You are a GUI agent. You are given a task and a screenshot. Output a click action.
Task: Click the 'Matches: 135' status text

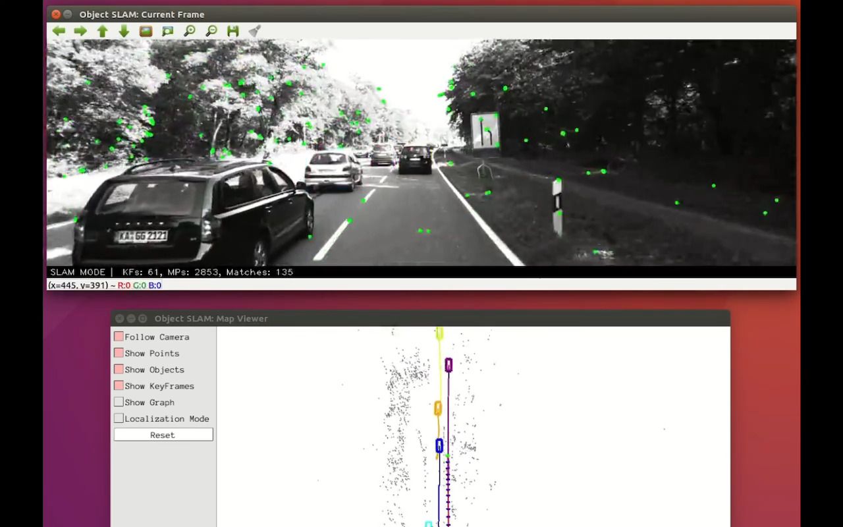pyautogui.click(x=259, y=272)
